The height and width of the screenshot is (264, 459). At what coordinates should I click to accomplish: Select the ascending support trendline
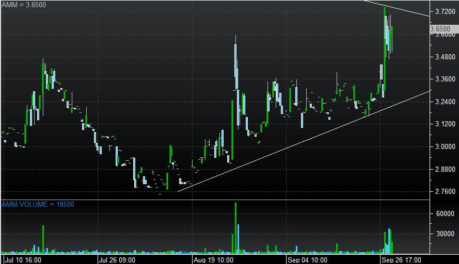(x=305, y=141)
